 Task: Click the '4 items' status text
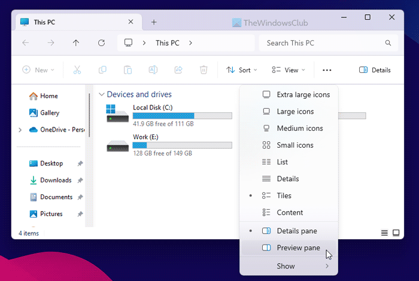coord(29,233)
